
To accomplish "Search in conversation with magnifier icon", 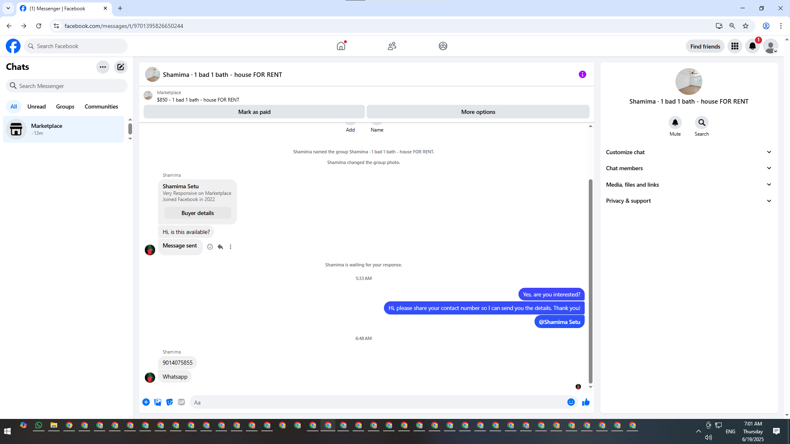I will pos(702,123).
